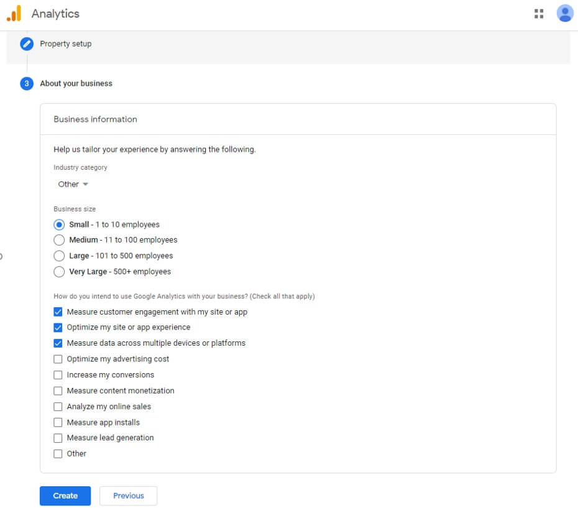578x513 pixels.
Task: Tick Analyze my online sales
Action: (58, 407)
